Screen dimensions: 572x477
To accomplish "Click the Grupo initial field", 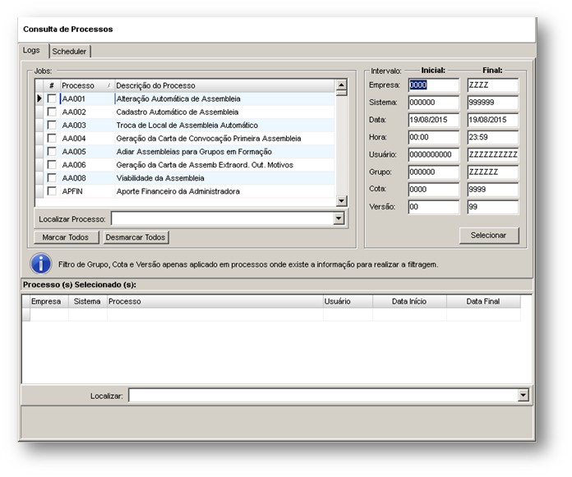I will tap(433, 172).
